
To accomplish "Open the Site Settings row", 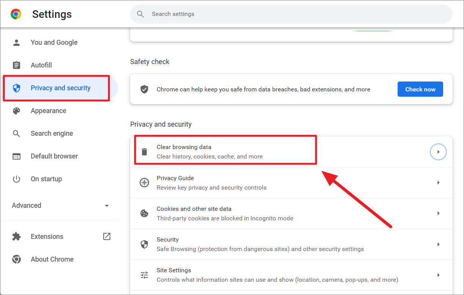I will [x=291, y=275].
